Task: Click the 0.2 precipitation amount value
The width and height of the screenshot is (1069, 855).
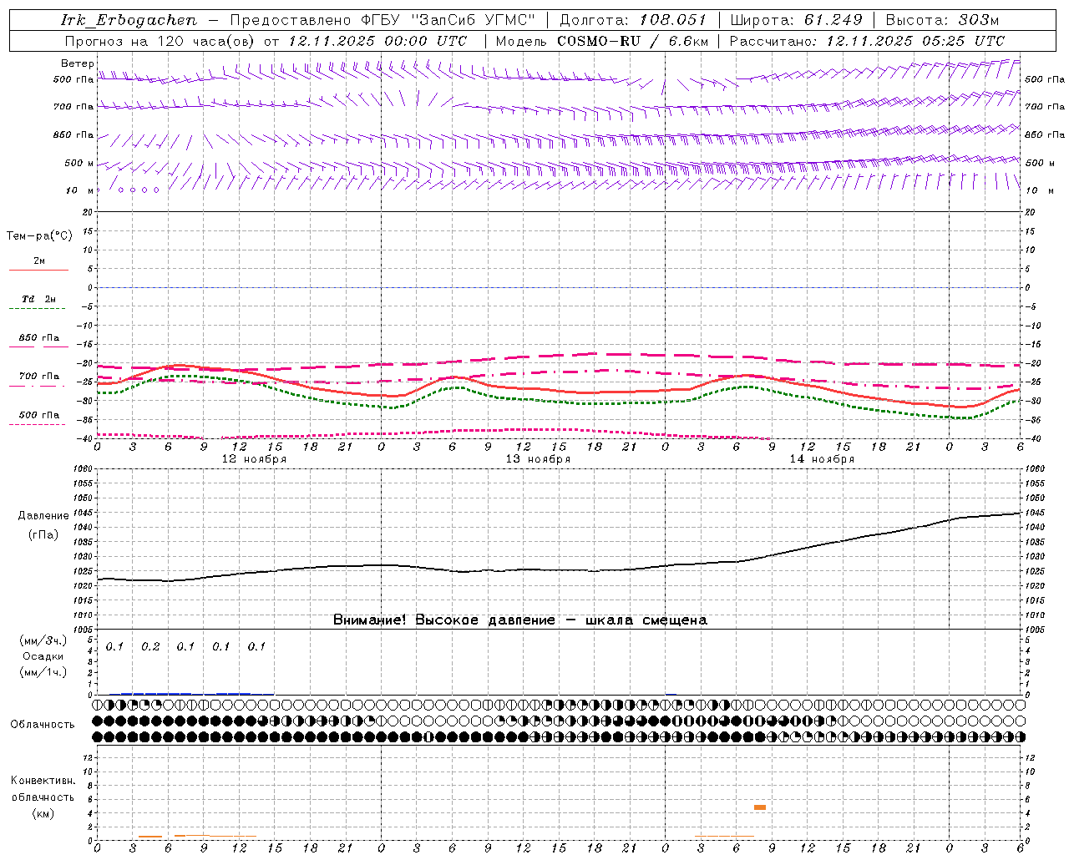Action: (150, 646)
